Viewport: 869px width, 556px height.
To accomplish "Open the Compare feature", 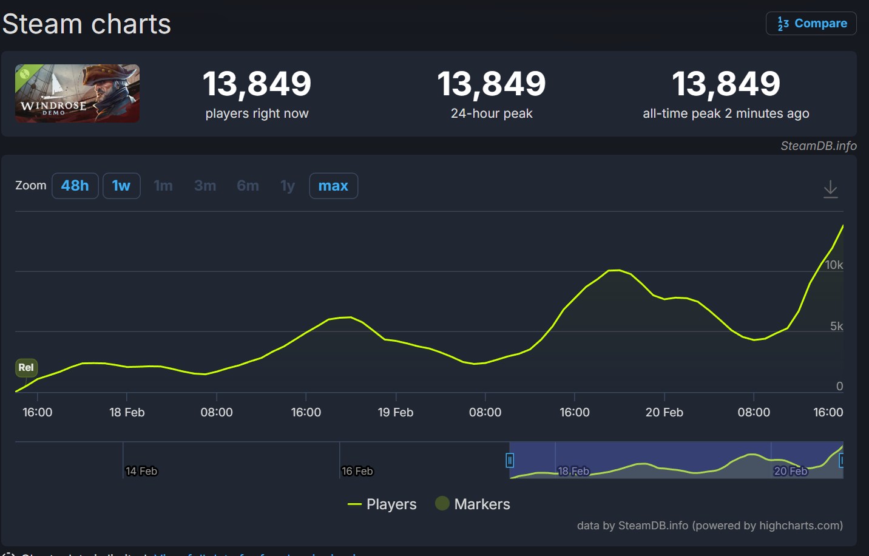I will point(811,24).
